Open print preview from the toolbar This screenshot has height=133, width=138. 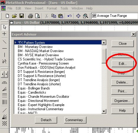(38, 16)
